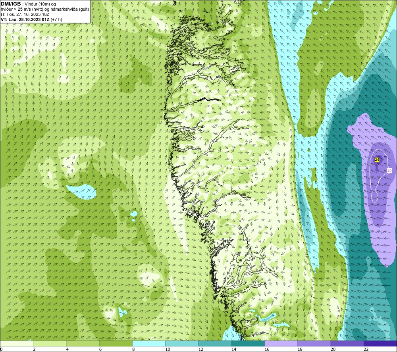Pick the 12–14 m/s teal legend swatch
The width and height of the screenshot is (397, 352).
click(x=215, y=343)
